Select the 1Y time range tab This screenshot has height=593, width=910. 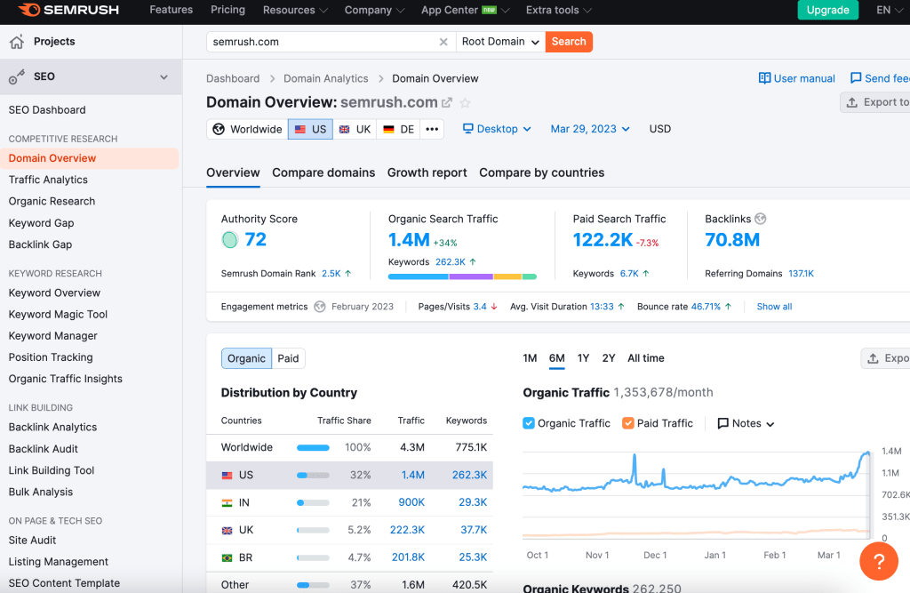(583, 358)
